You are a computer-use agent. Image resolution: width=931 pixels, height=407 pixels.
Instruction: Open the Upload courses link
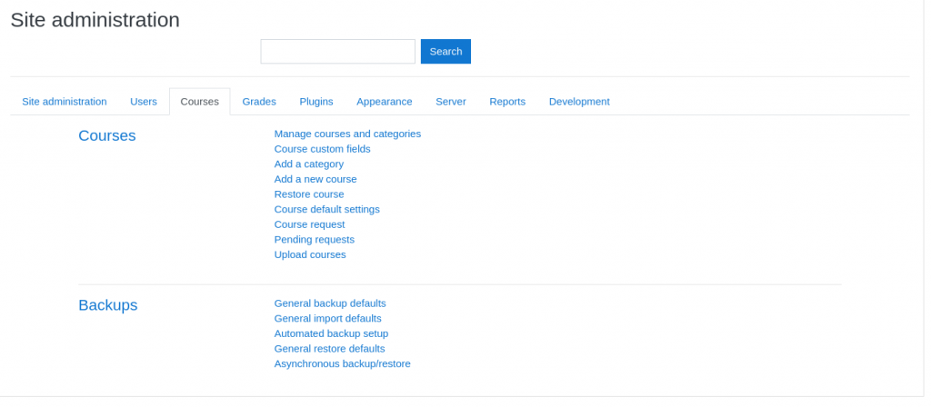(x=310, y=254)
